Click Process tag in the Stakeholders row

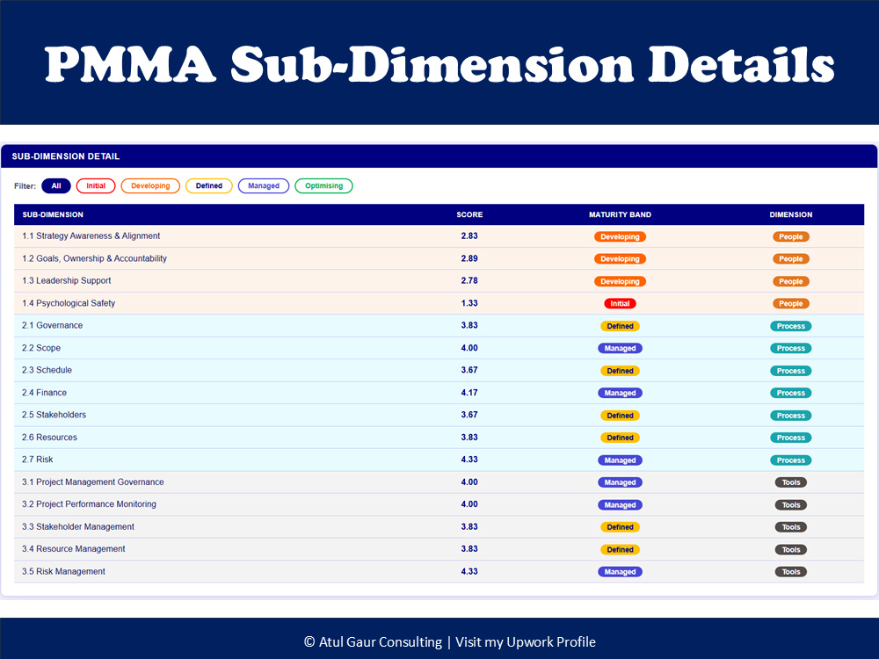[791, 416]
